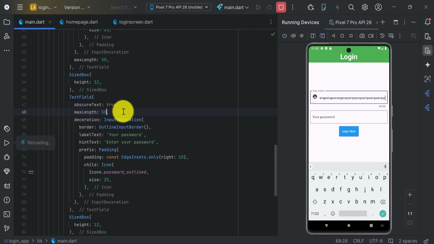Viewport: 434px width, 244px height.
Task: Tap the keyboard backspace key
Action: 383,202
